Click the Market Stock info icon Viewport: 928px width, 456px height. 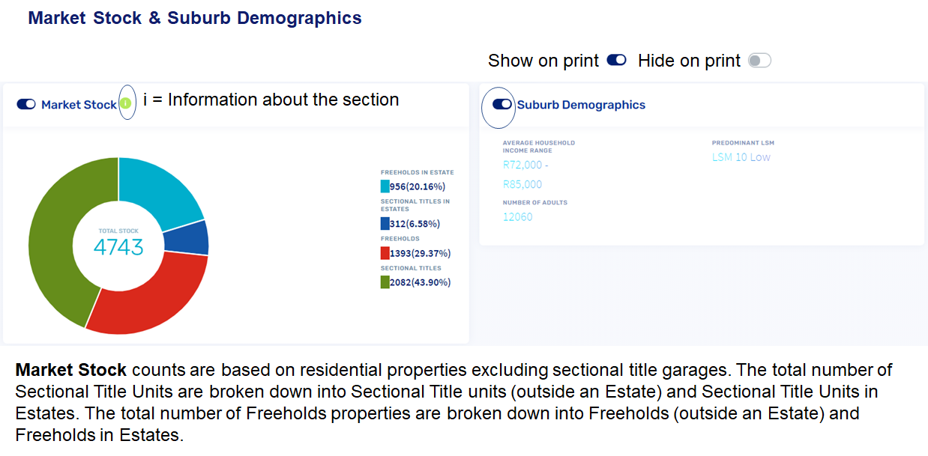tap(126, 103)
